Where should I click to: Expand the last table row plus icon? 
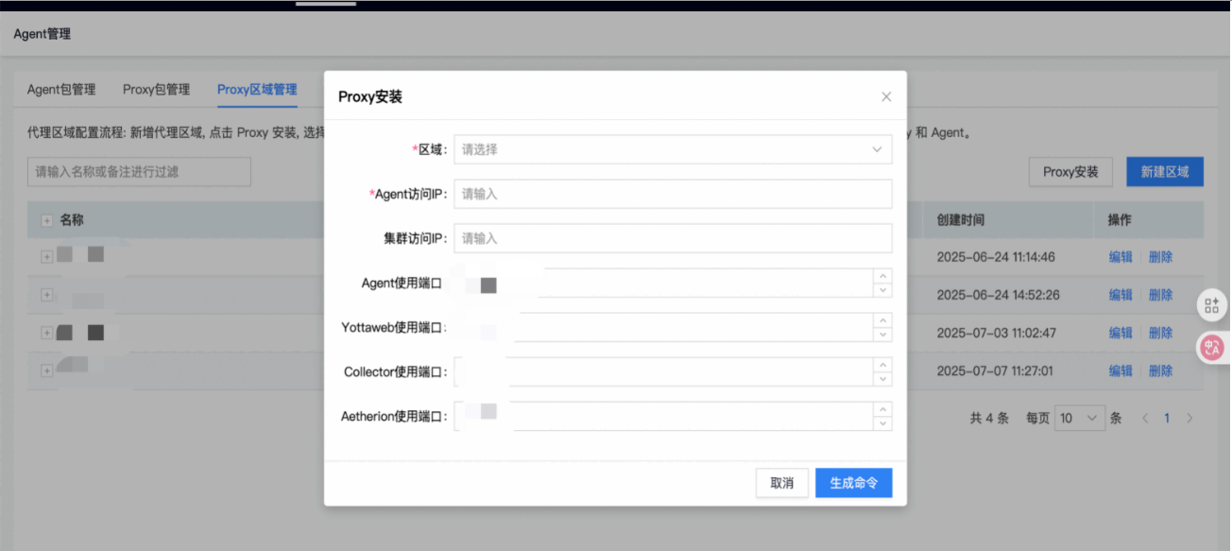point(46,370)
